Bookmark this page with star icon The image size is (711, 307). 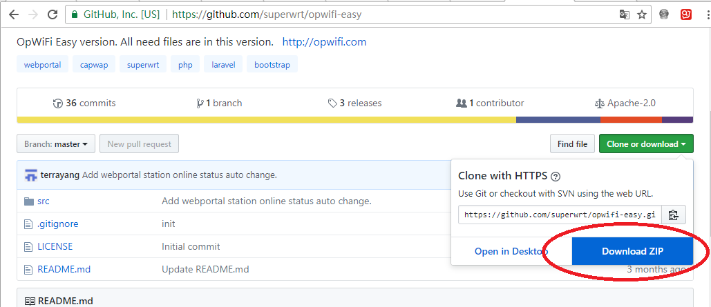(x=642, y=14)
